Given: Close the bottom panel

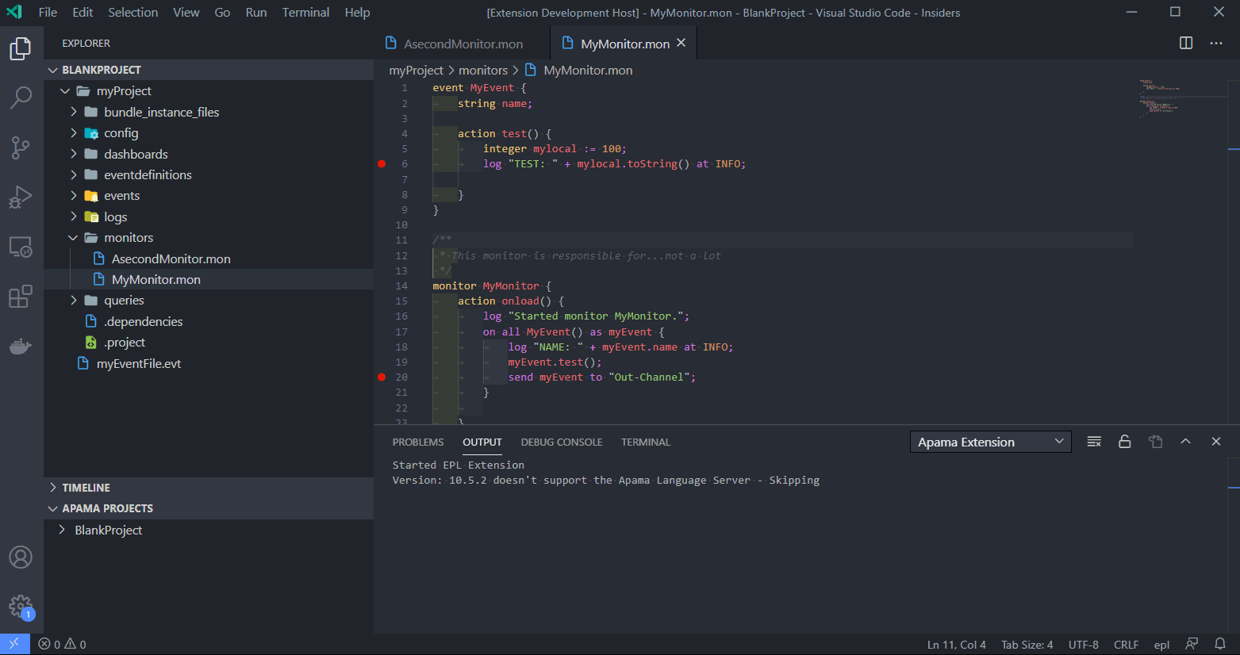Looking at the screenshot, I should (1216, 442).
